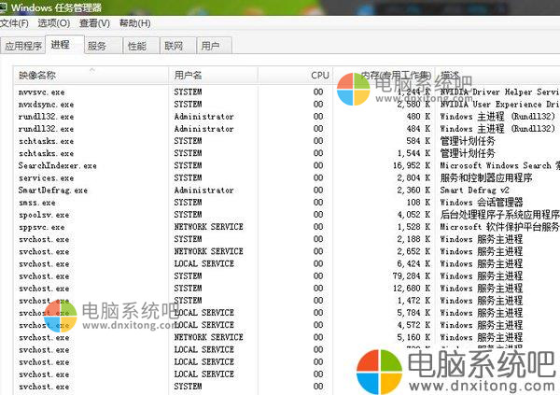The height and width of the screenshot is (395, 560).
Task: Click the 后台处理程序子系统应用程序 description
Action: [x=499, y=215]
